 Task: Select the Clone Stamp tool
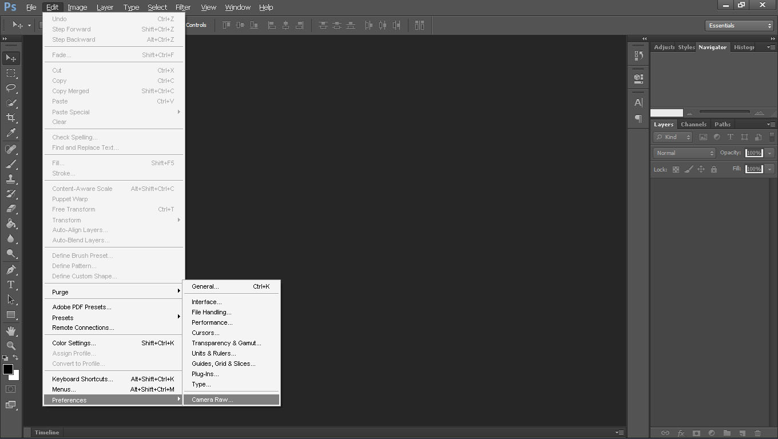(x=11, y=179)
